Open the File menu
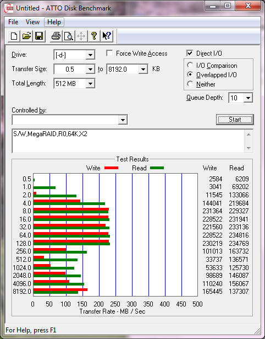The height and width of the screenshot is (339, 265). 13,22
